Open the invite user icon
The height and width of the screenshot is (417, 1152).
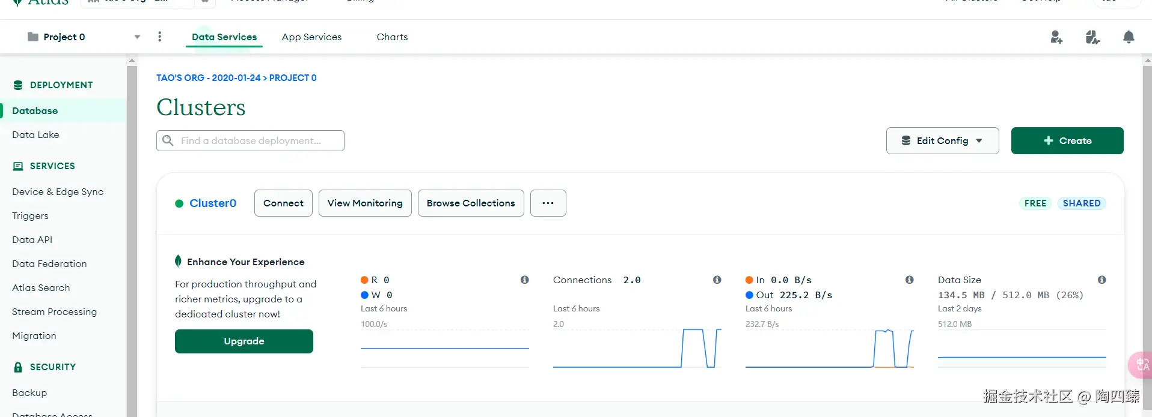[1056, 37]
